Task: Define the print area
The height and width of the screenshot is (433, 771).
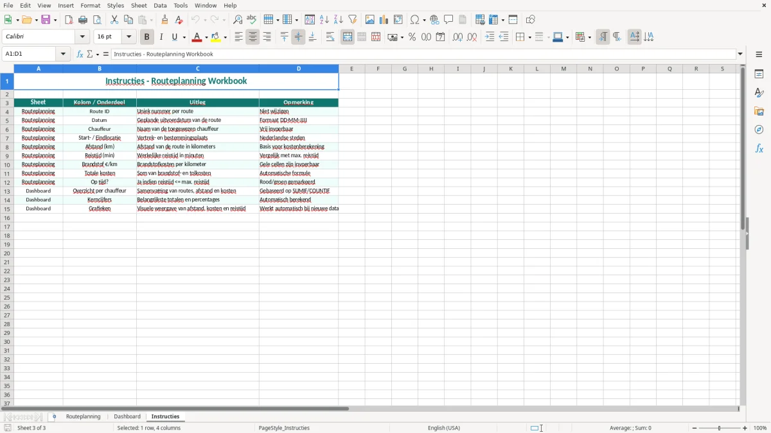Action: click(x=480, y=20)
